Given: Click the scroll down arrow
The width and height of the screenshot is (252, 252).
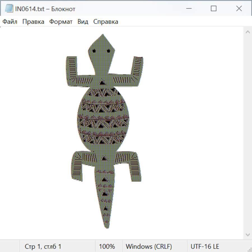Looking at the screenshot, I should click(248, 234).
